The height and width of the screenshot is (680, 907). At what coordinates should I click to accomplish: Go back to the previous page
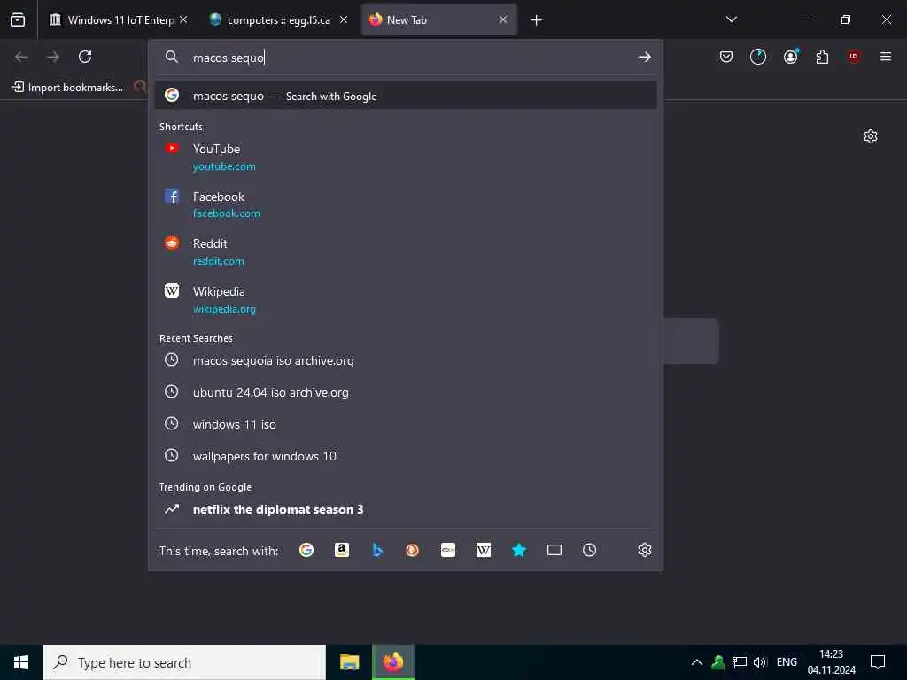tap(21, 57)
